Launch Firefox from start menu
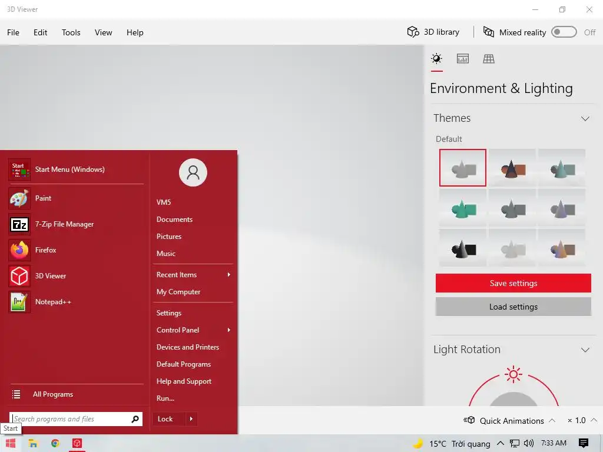603x452 pixels. click(76, 250)
